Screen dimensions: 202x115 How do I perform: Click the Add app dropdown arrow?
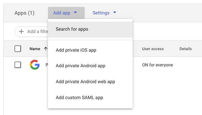tap(75, 12)
